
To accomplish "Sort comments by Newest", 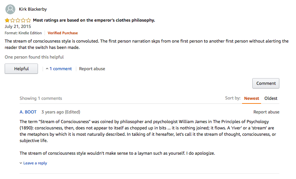I will [251, 98].
